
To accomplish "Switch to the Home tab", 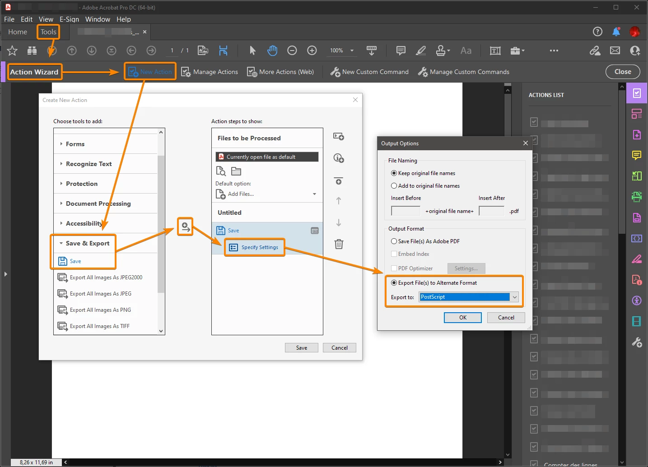I will (18, 32).
